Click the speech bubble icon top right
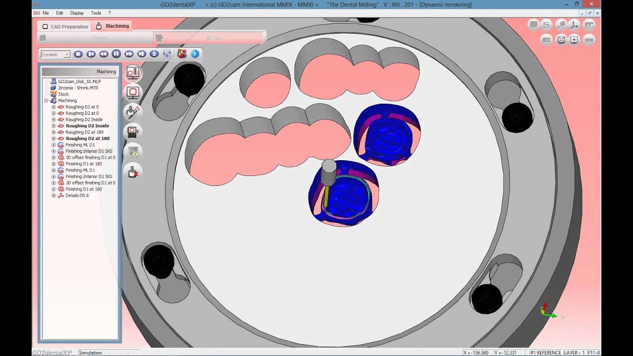 point(533,25)
